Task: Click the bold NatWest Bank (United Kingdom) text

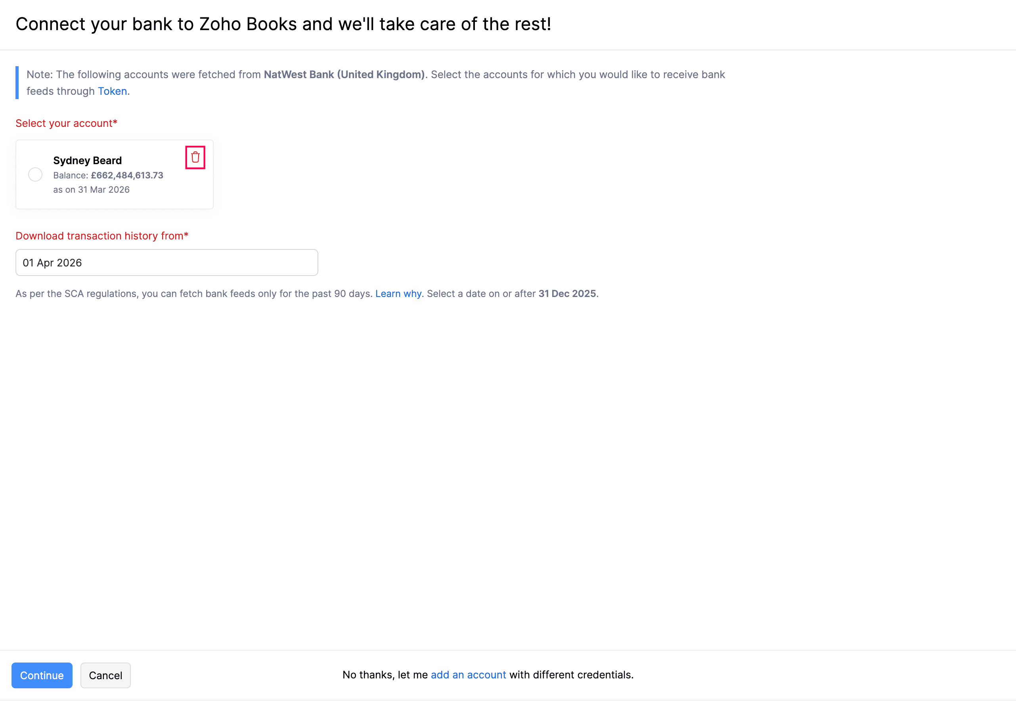Action: pos(344,75)
